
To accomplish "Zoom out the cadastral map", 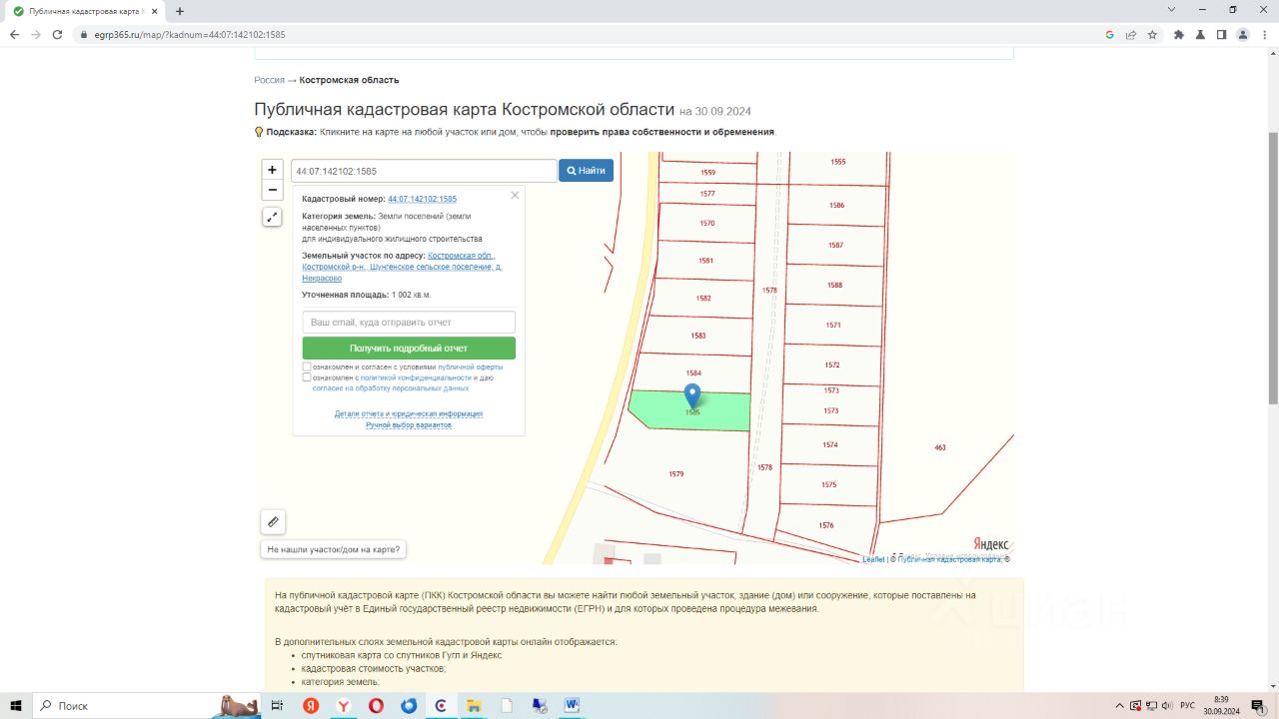I will click(x=272, y=190).
